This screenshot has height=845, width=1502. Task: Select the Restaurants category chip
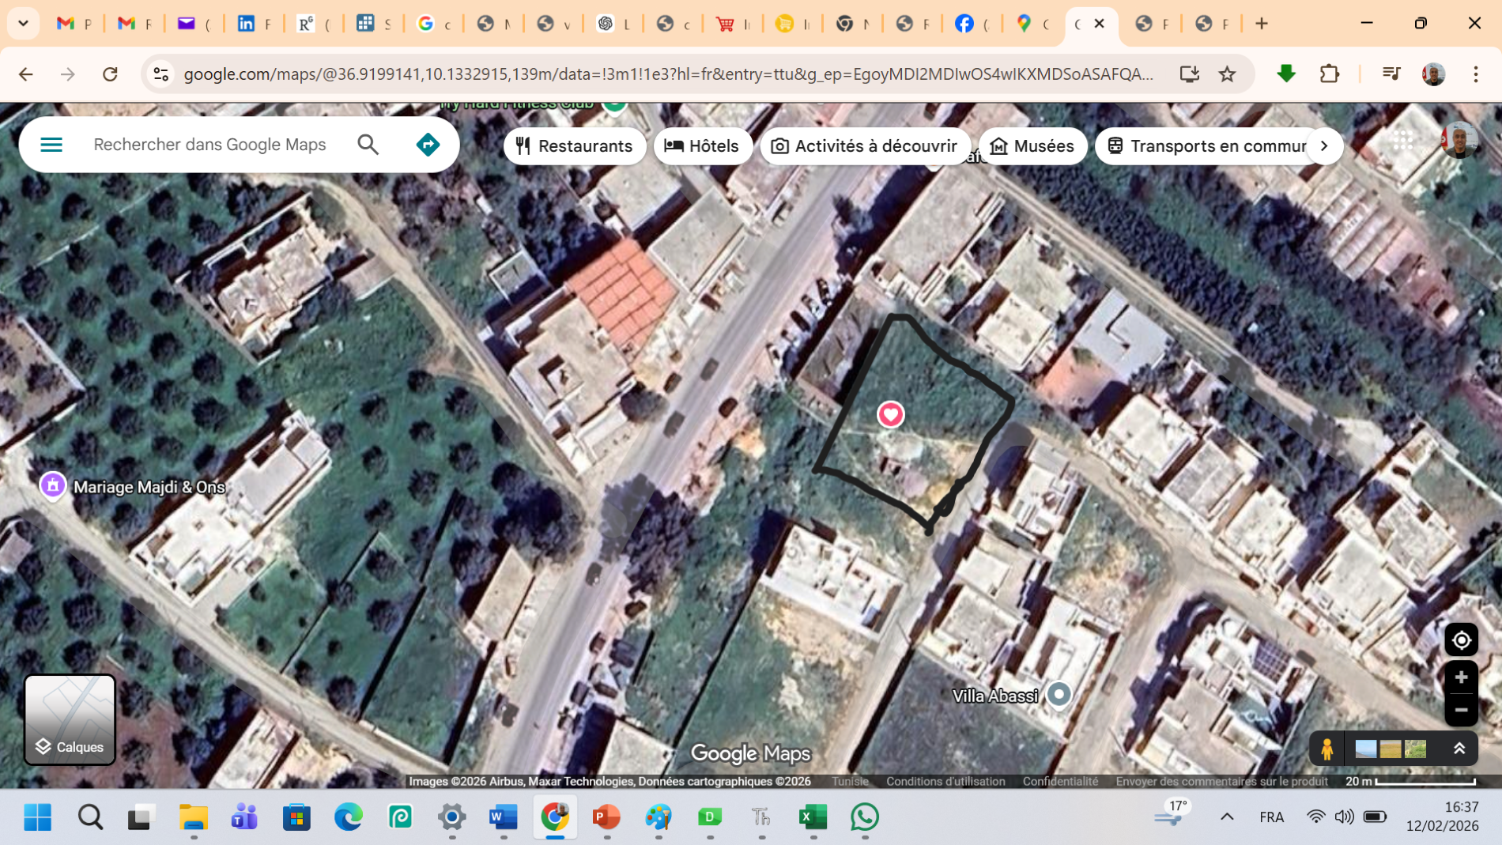[x=575, y=145]
